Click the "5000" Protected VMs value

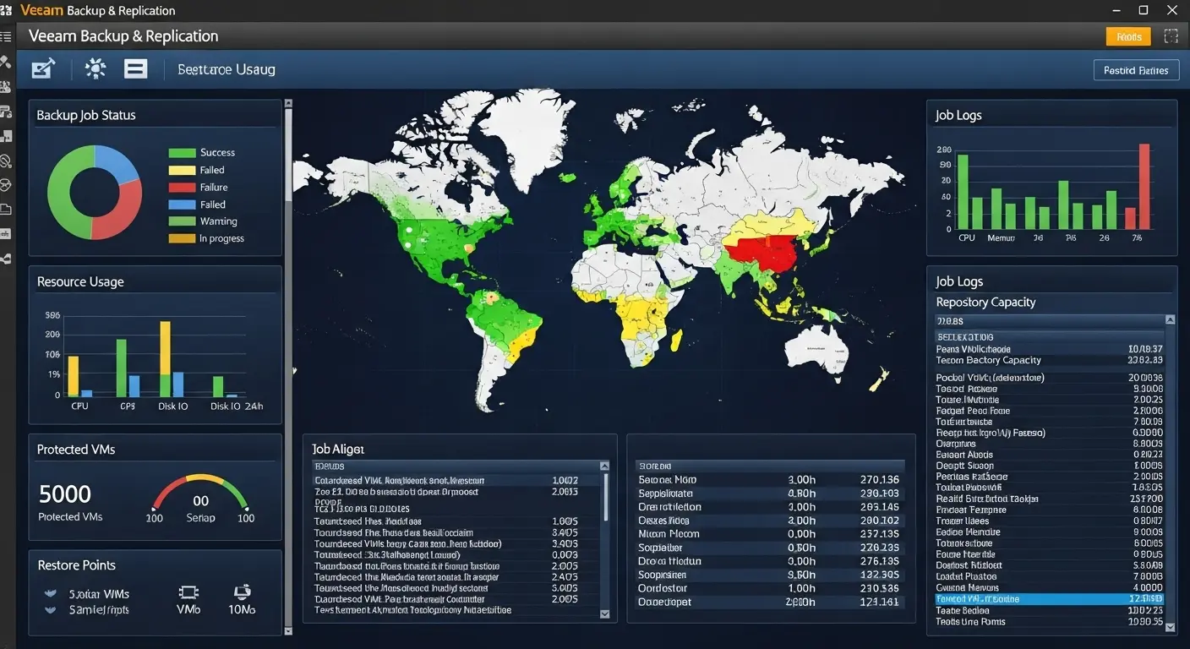pos(65,494)
